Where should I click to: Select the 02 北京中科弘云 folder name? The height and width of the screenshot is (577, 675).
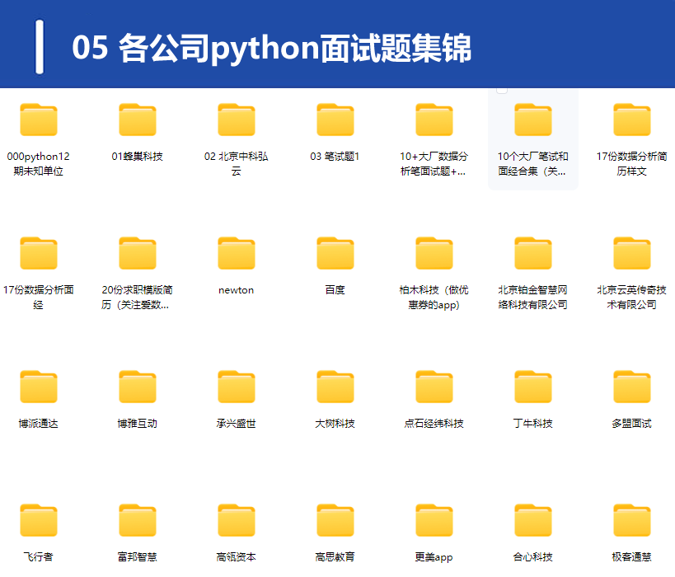coord(237,164)
